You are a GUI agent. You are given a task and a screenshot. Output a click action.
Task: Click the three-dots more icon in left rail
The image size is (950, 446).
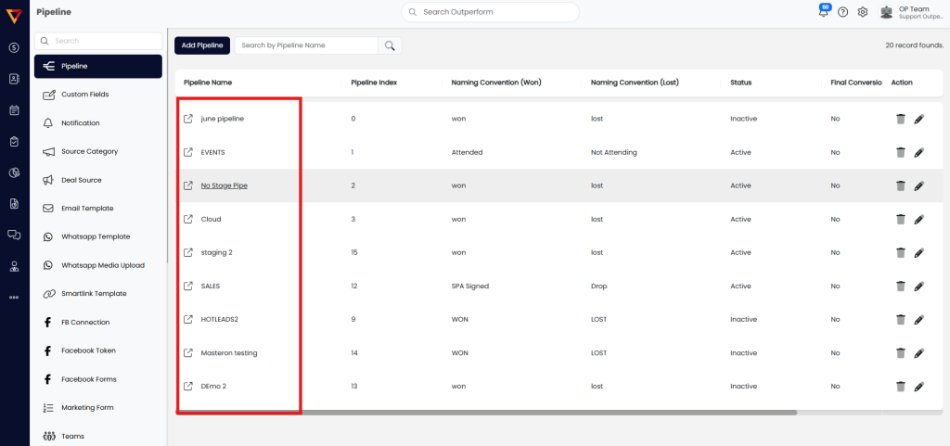(x=14, y=298)
